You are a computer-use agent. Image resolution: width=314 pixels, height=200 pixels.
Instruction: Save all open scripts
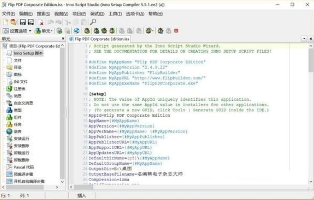[x=31, y=22]
